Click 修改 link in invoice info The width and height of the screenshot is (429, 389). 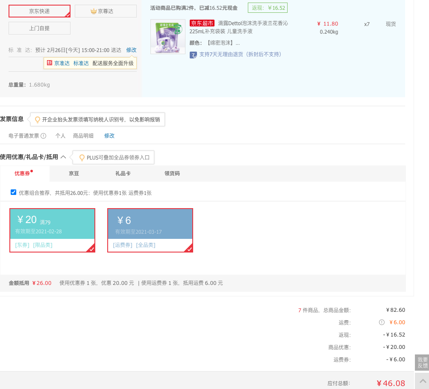tap(109, 136)
